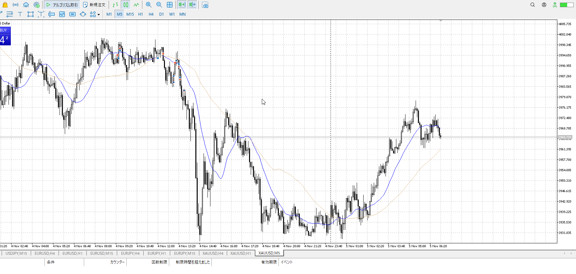Screen dimensions: 576x274
Task: Open the tile windows grid icon
Action: 170,5
